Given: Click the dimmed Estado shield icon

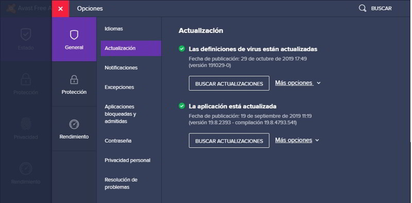Looking at the screenshot, I should pyautogui.click(x=26, y=35).
